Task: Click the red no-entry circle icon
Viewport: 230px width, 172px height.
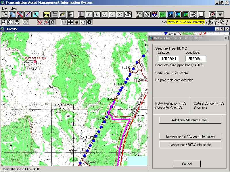Action: [212, 14]
